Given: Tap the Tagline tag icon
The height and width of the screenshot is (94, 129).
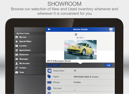Looking at the screenshot, I should coord(49,76).
